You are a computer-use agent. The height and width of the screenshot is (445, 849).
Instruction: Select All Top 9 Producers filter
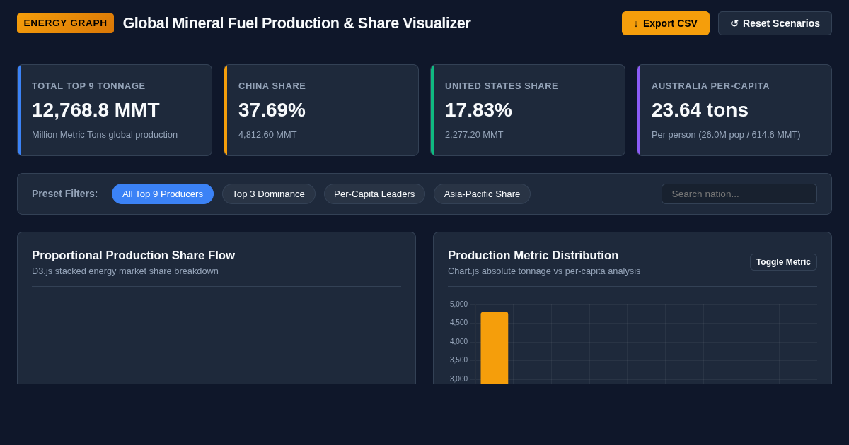coord(163,194)
